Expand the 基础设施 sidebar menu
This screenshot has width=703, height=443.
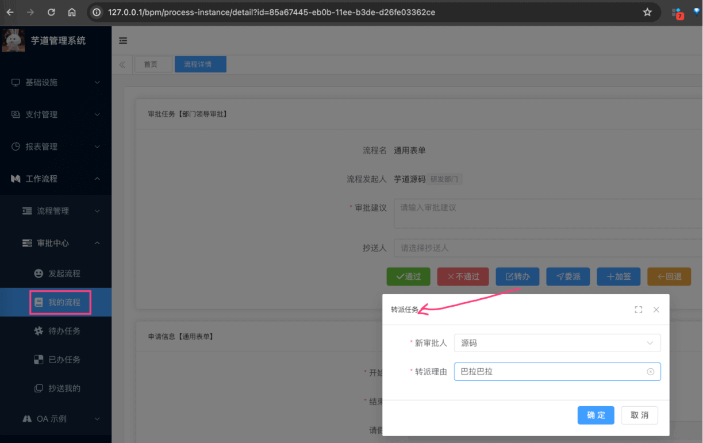click(56, 83)
